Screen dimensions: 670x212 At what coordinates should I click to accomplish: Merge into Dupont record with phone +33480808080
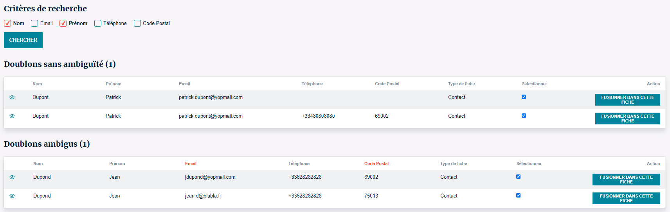(x=627, y=119)
